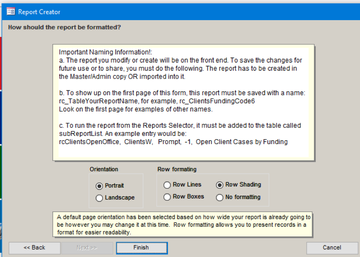Click the Orientation group label
The image size is (360, 257).
click(104, 169)
